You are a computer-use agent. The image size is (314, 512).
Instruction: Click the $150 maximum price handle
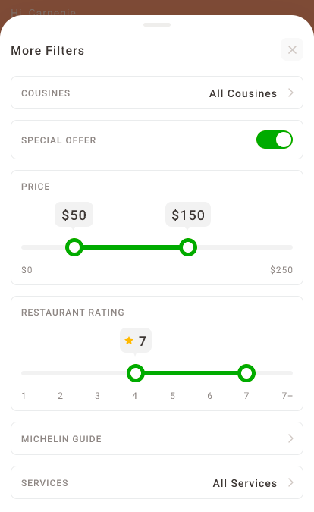tap(188, 247)
